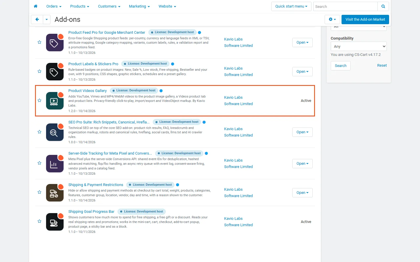Expand Open dropdown for SEO Pro Suite
420x262 pixels.
[302, 132]
